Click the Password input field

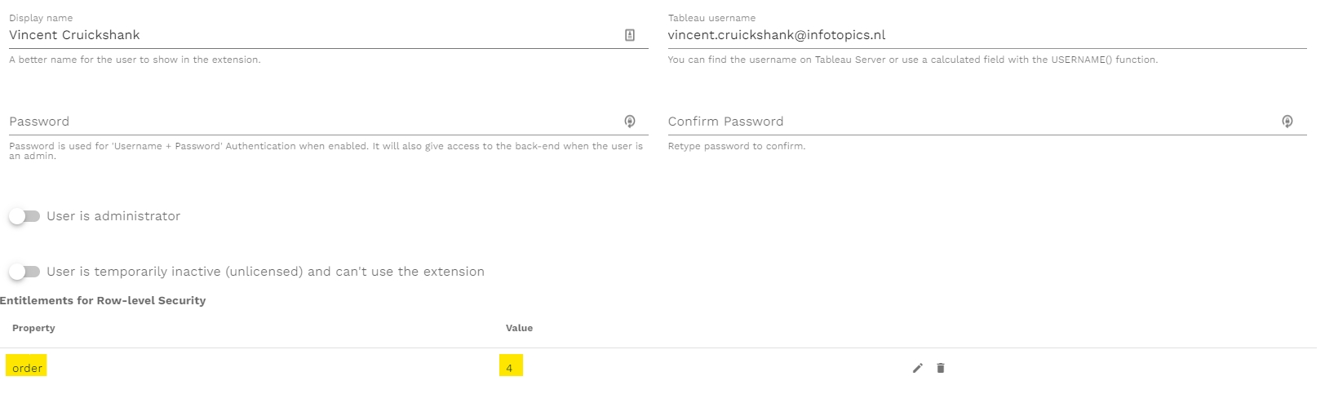[x=310, y=122]
